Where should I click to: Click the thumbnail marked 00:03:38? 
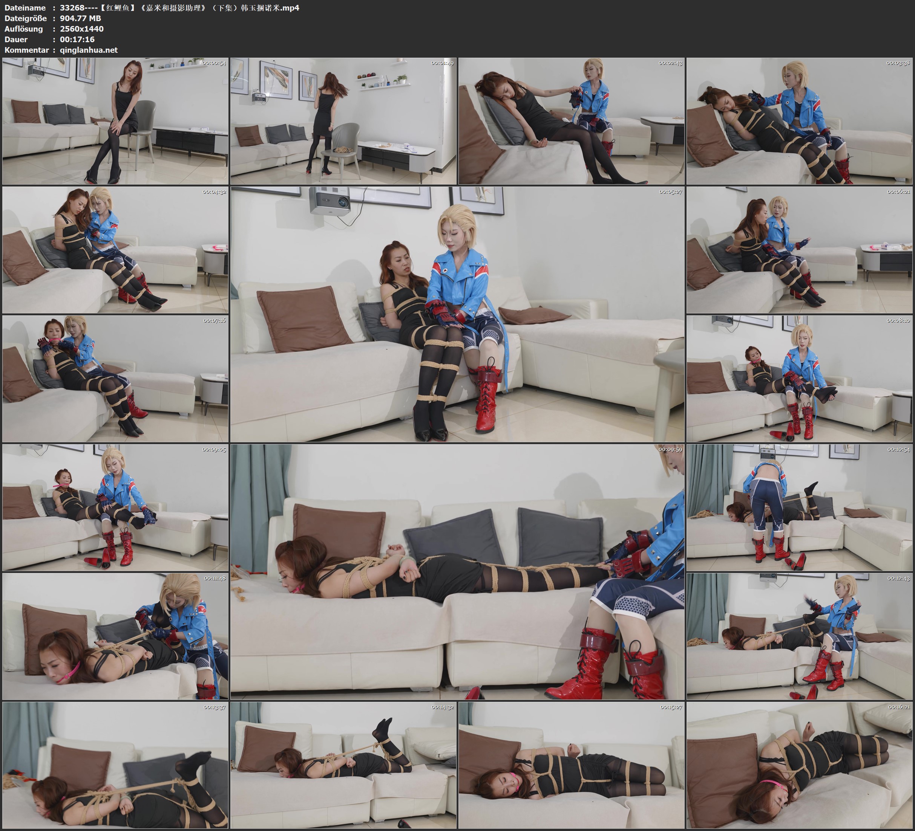[x=799, y=121]
